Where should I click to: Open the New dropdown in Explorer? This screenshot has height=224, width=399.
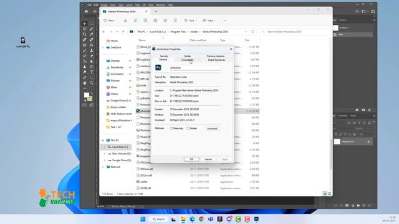pos(110,21)
